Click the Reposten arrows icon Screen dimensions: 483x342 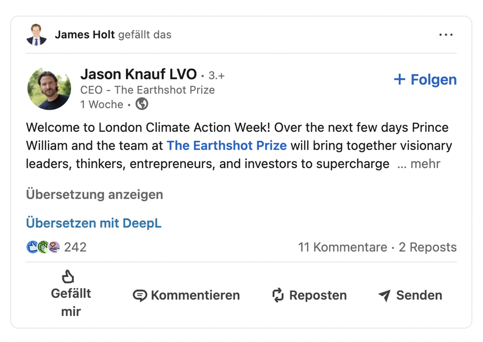pyautogui.click(x=278, y=295)
